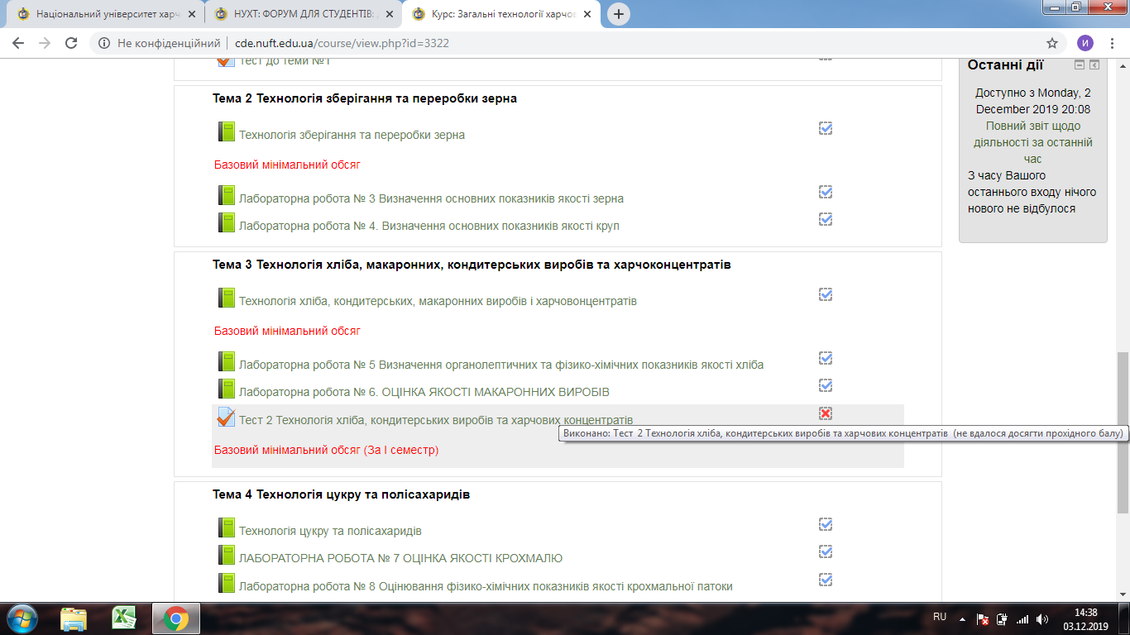Click the quiz icon next to Тест 2
Screen dimensions: 1130x635
[x=226, y=418]
